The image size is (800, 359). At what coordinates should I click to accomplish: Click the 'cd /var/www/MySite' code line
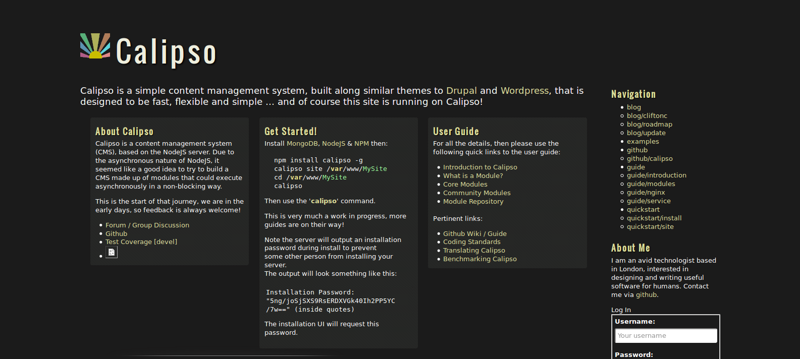coord(310,177)
